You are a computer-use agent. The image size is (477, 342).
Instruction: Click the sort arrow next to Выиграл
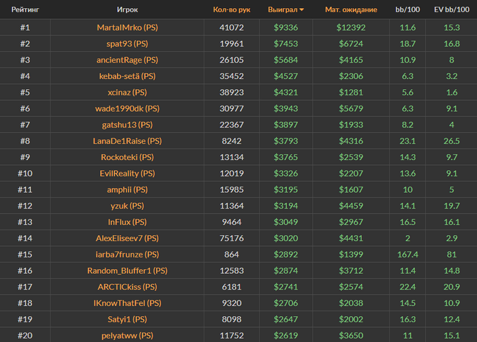(x=302, y=10)
